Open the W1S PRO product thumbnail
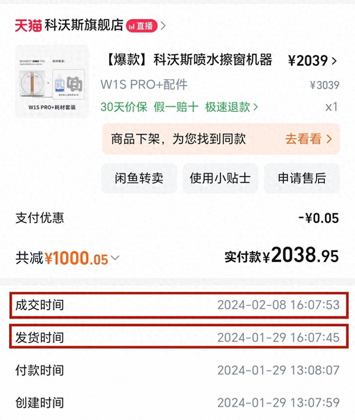This screenshot has height=420, width=355. 52,81
